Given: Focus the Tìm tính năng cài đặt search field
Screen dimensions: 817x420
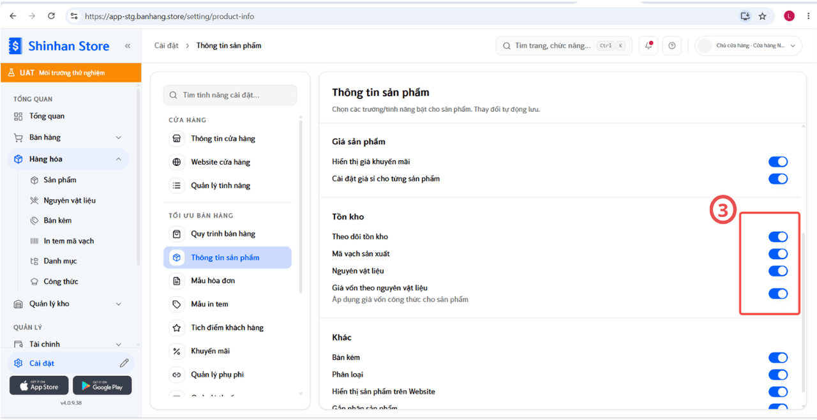Looking at the screenshot, I should pos(230,95).
